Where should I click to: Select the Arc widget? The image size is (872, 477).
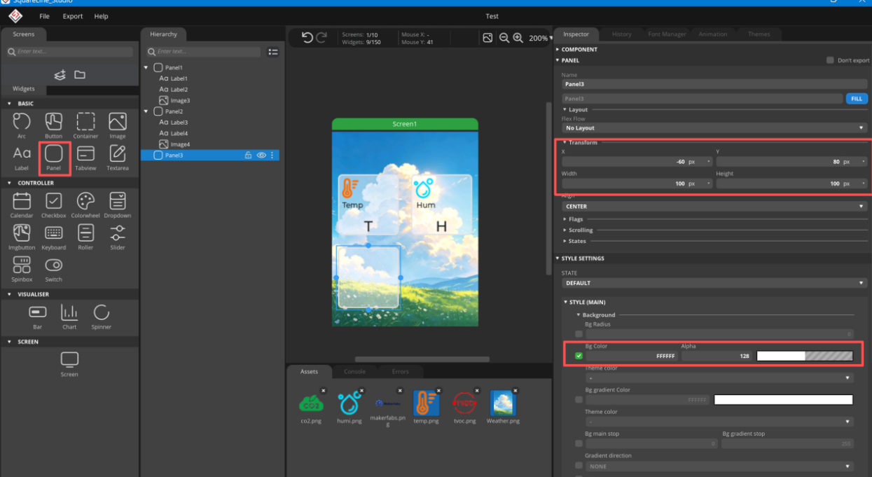tap(22, 125)
